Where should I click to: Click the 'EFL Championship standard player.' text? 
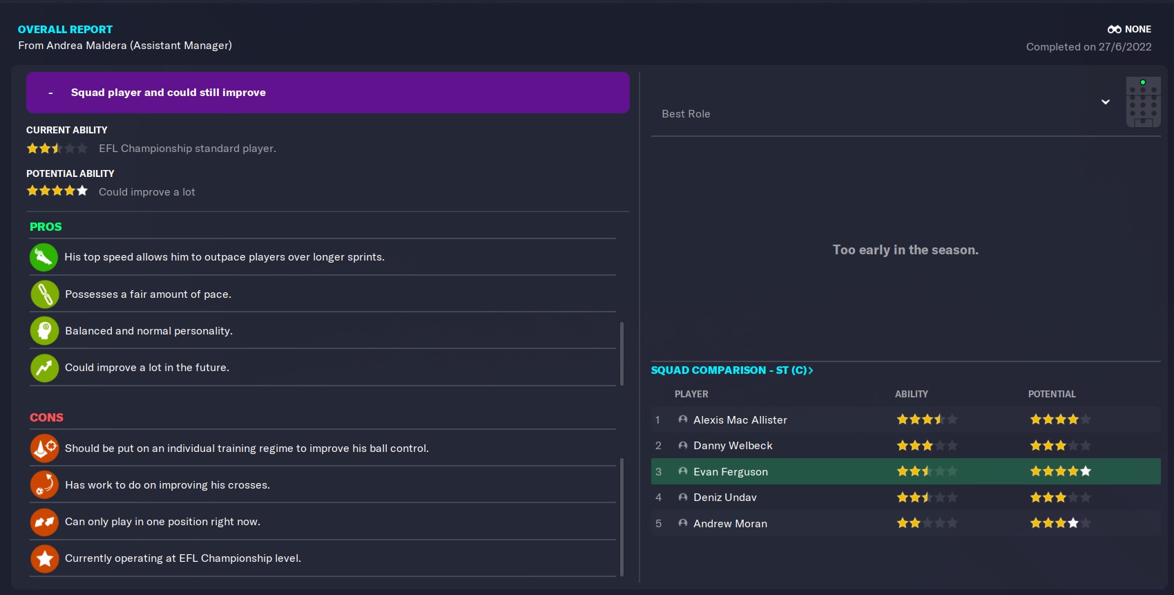[187, 149]
